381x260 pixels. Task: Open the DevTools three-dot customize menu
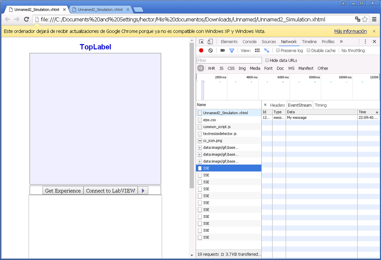click(365, 42)
